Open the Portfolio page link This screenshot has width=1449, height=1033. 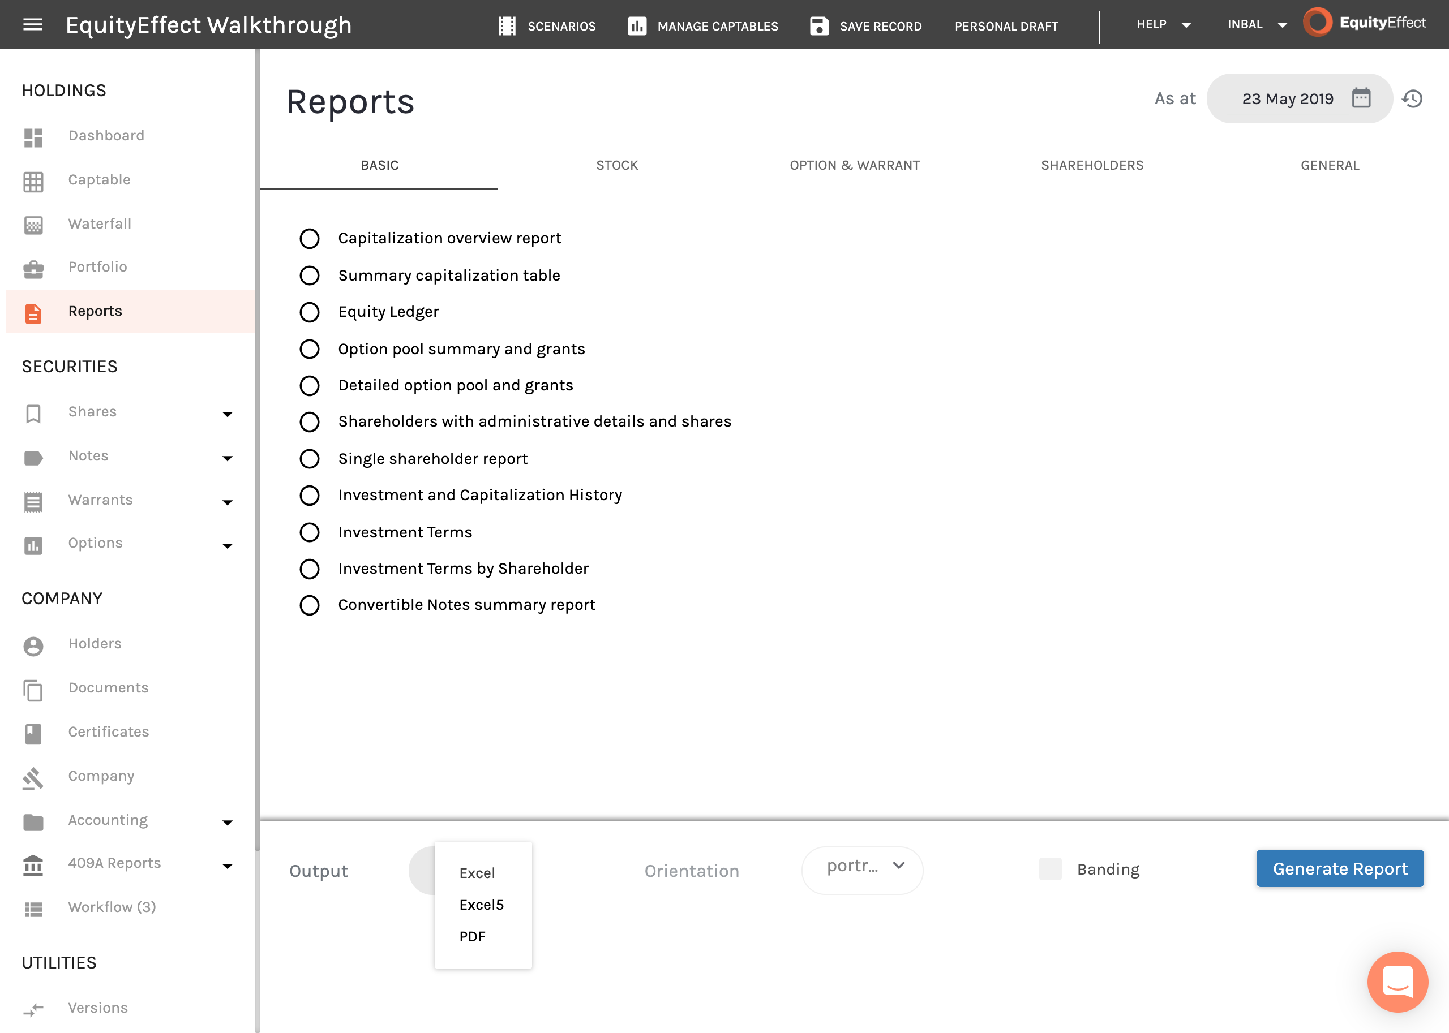[98, 267]
